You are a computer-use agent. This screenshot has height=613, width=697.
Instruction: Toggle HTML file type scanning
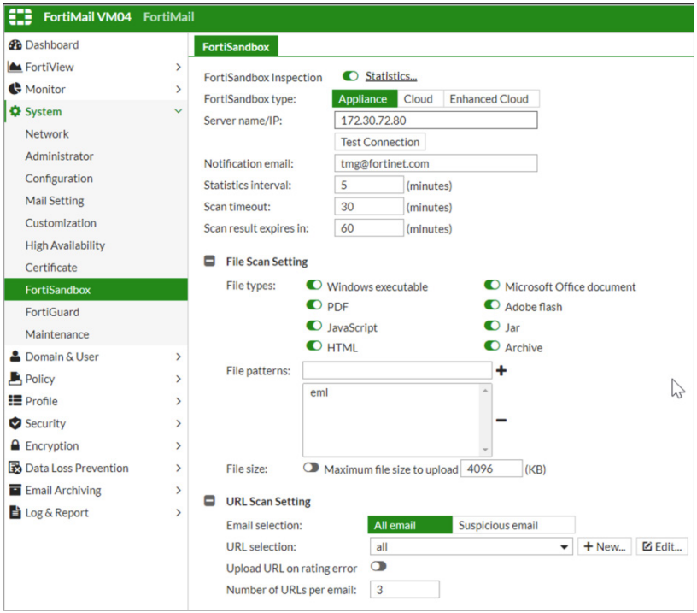pos(313,345)
